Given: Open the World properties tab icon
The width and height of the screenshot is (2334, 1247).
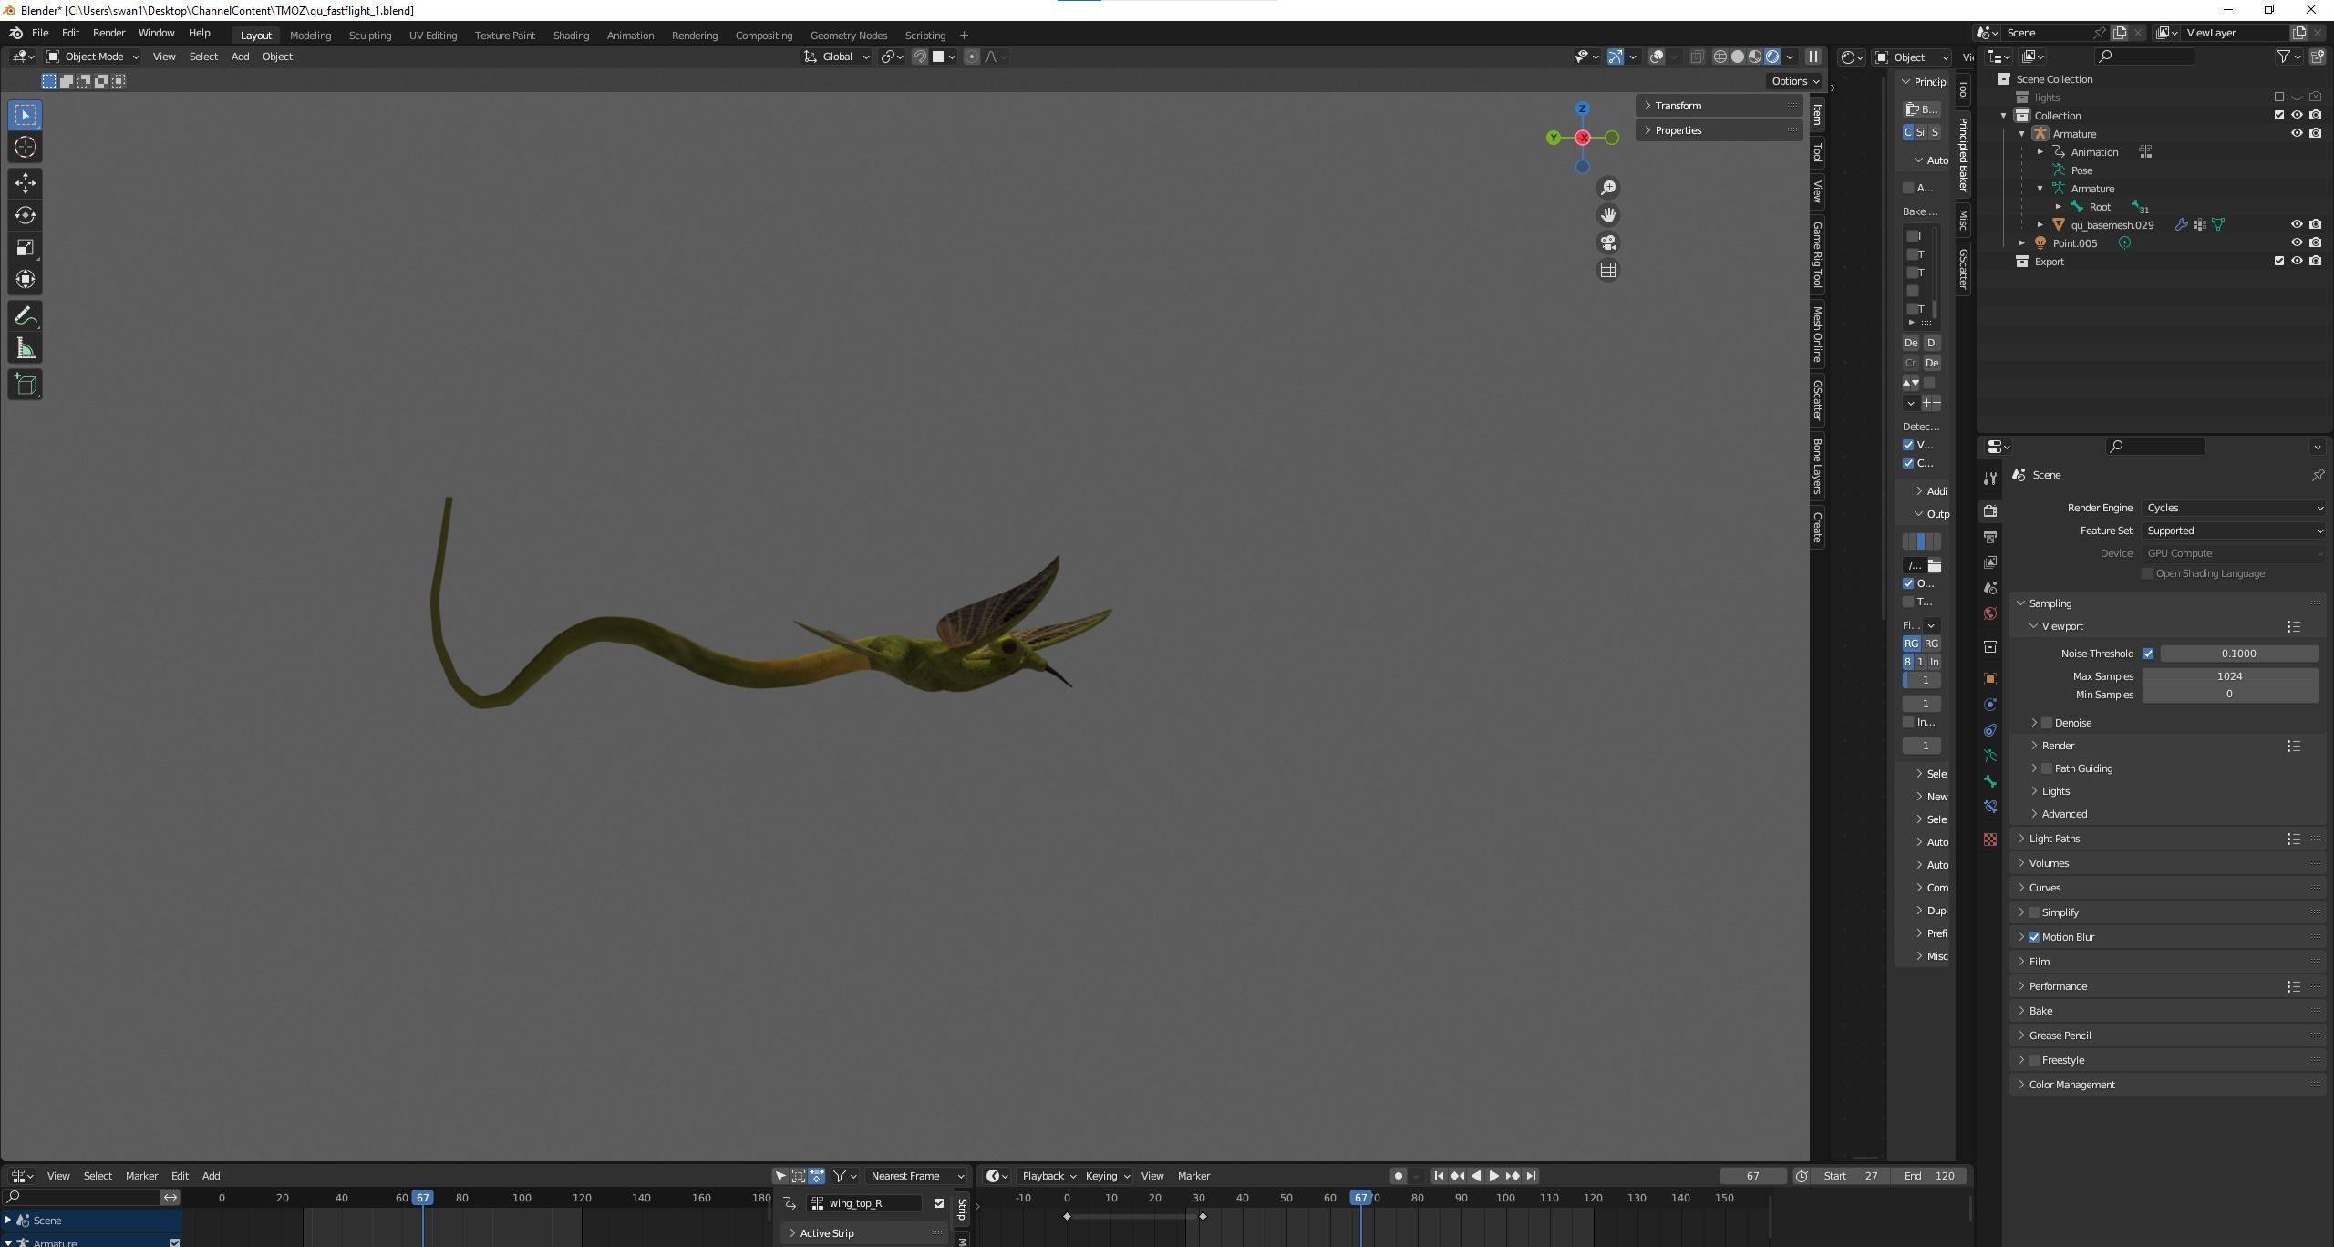Looking at the screenshot, I should pyautogui.click(x=1990, y=613).
